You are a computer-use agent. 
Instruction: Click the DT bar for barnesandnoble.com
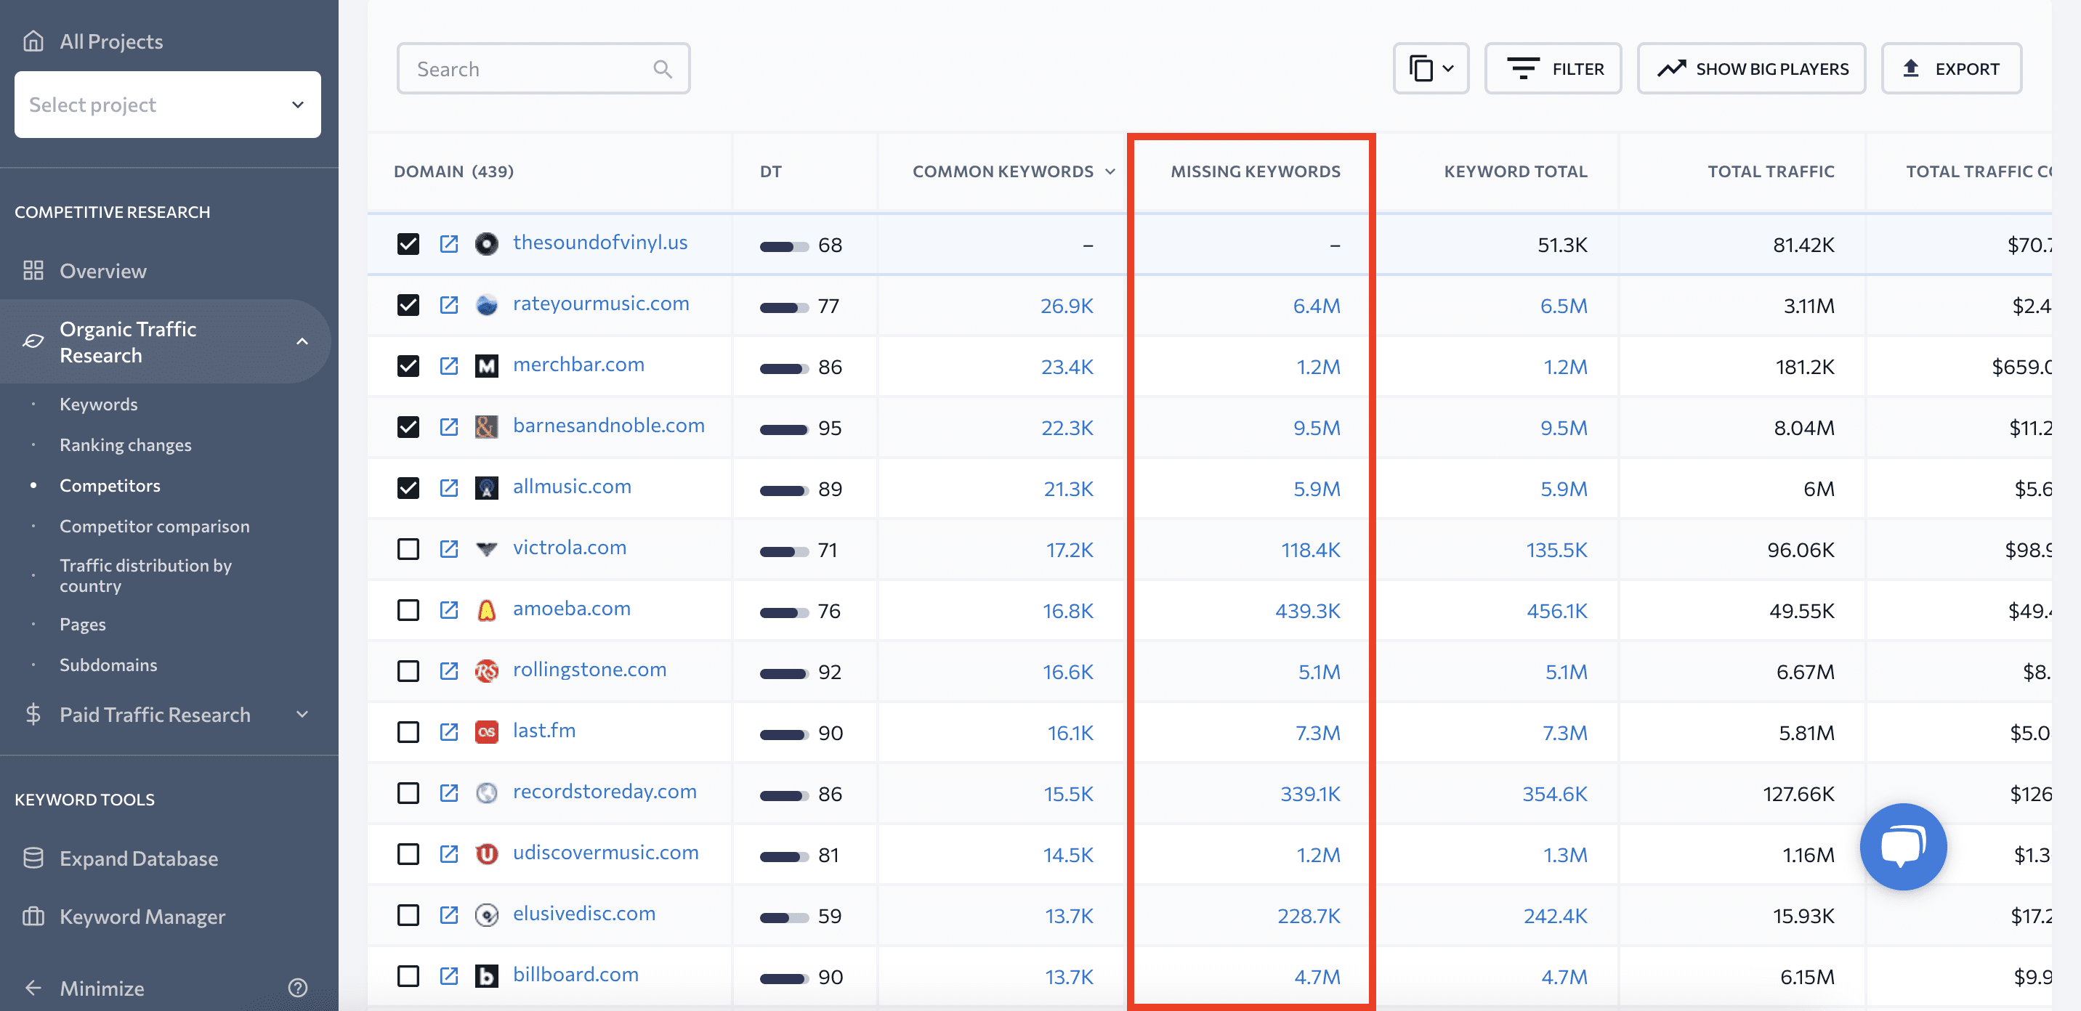783,429
